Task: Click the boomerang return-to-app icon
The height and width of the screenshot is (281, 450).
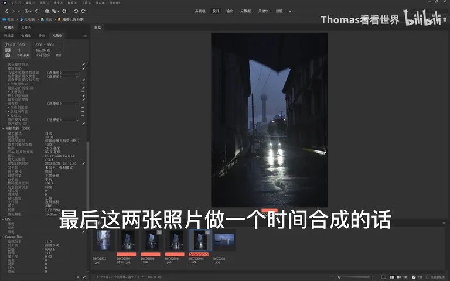Action: tap(37, 11)
